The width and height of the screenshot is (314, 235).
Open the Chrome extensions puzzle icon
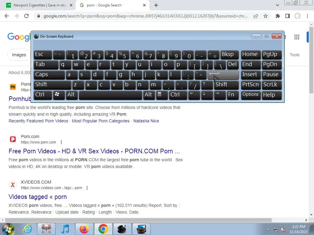click(278, 16)
